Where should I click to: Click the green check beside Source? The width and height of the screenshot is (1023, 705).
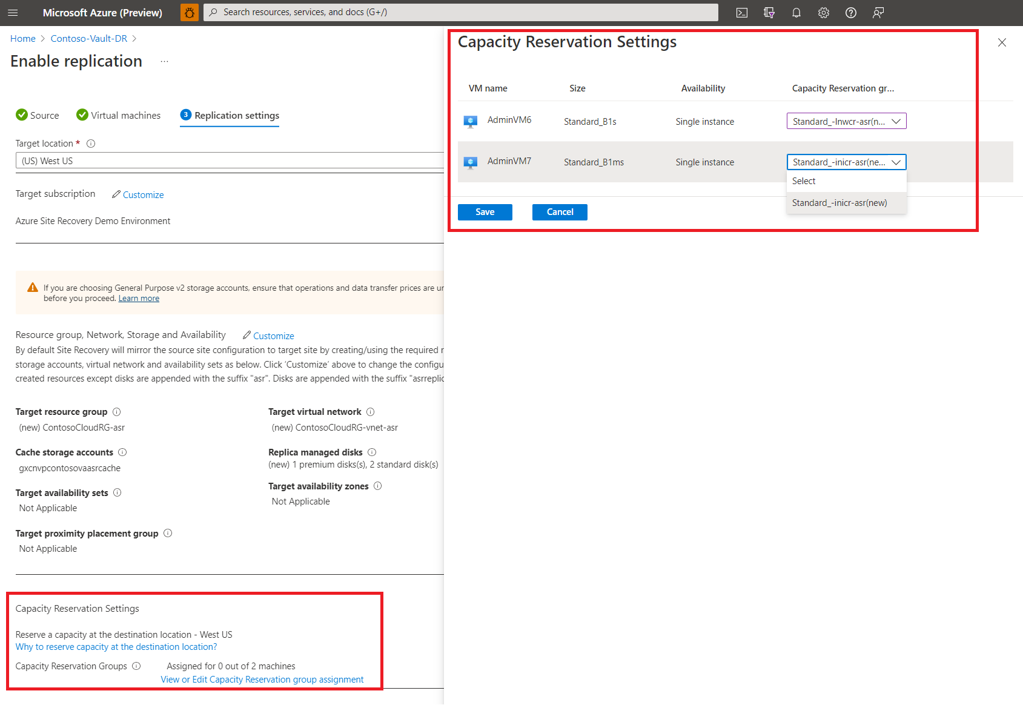point(22,114)
